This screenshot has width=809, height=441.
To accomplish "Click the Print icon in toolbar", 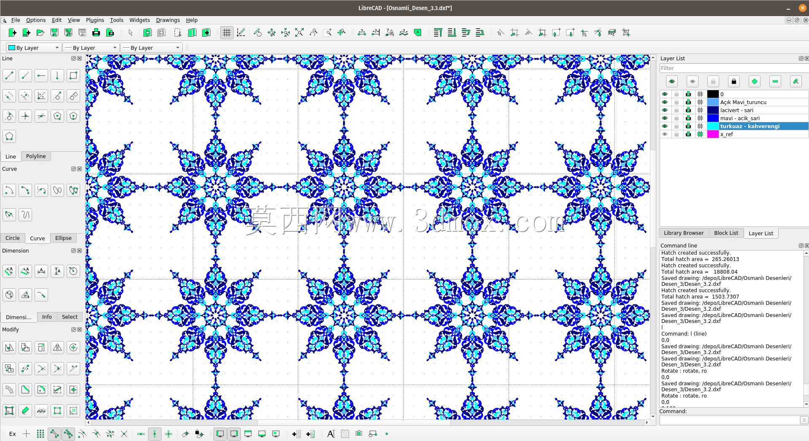I will tap(96, 32).
